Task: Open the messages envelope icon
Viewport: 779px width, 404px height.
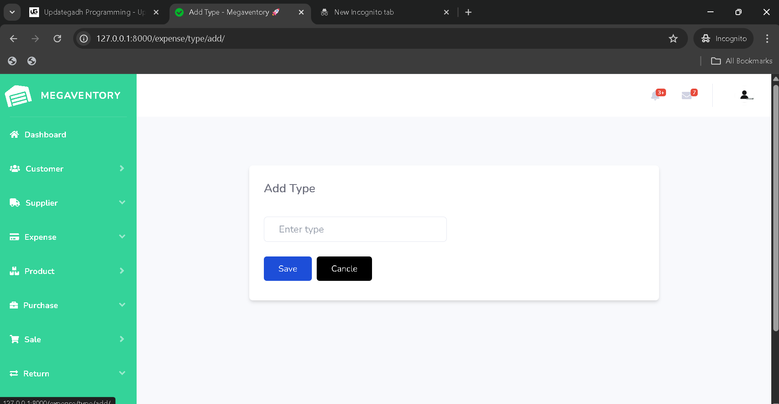Action: [687, 96]
